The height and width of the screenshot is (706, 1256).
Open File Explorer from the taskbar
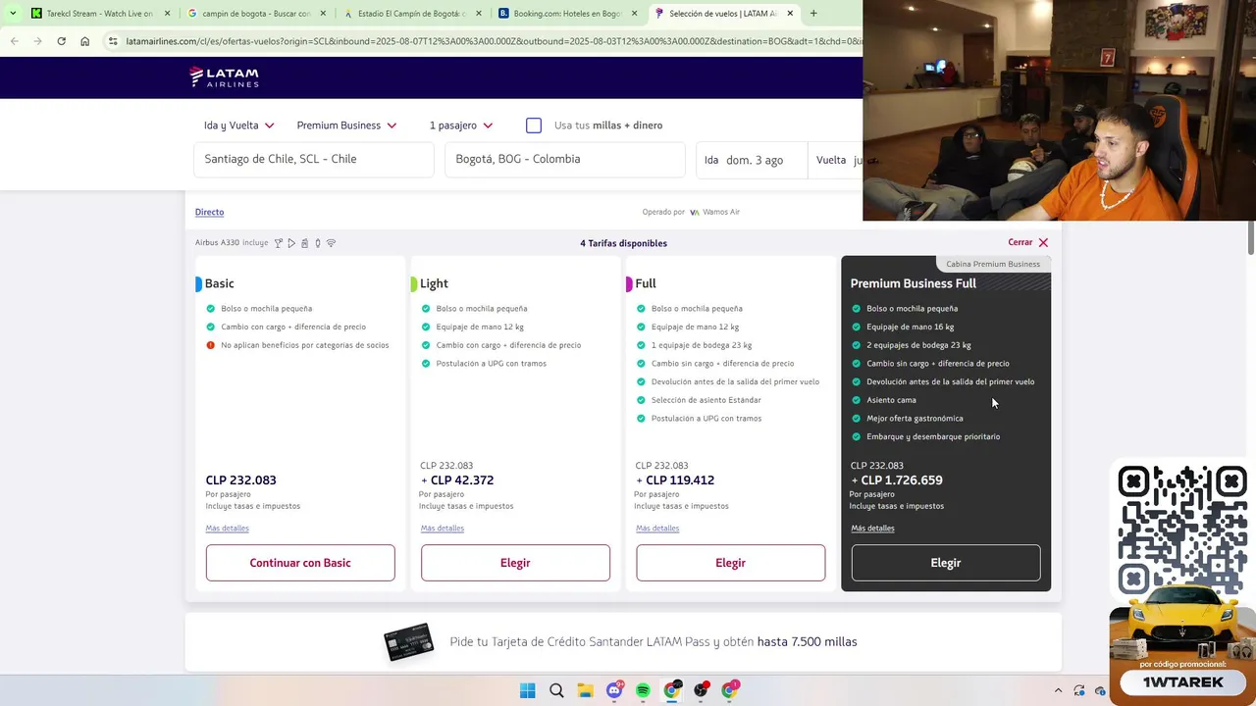585,690
